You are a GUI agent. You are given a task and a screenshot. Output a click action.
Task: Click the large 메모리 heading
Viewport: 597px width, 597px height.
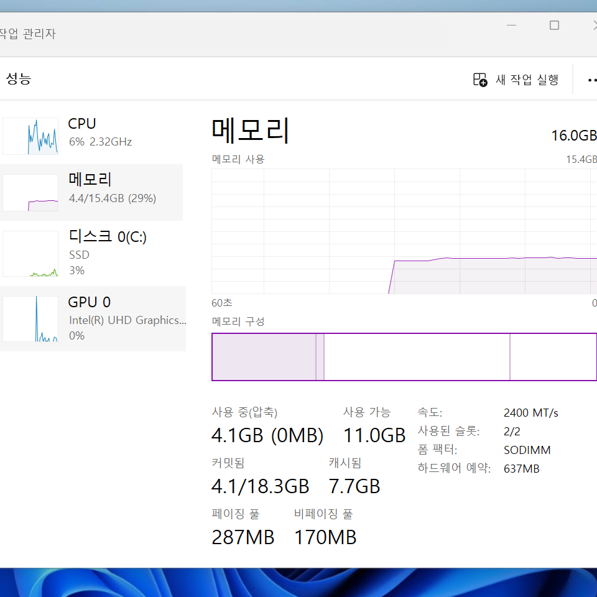(251, 131)
